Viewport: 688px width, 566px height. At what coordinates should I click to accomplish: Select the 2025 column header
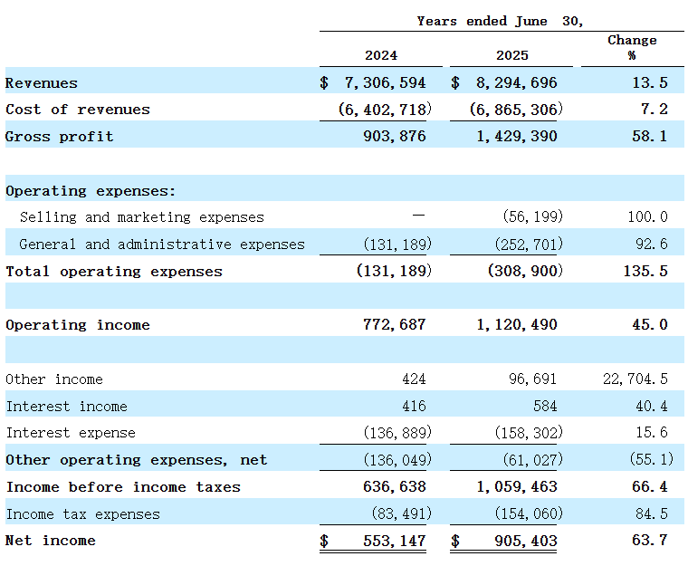[512, 55]
